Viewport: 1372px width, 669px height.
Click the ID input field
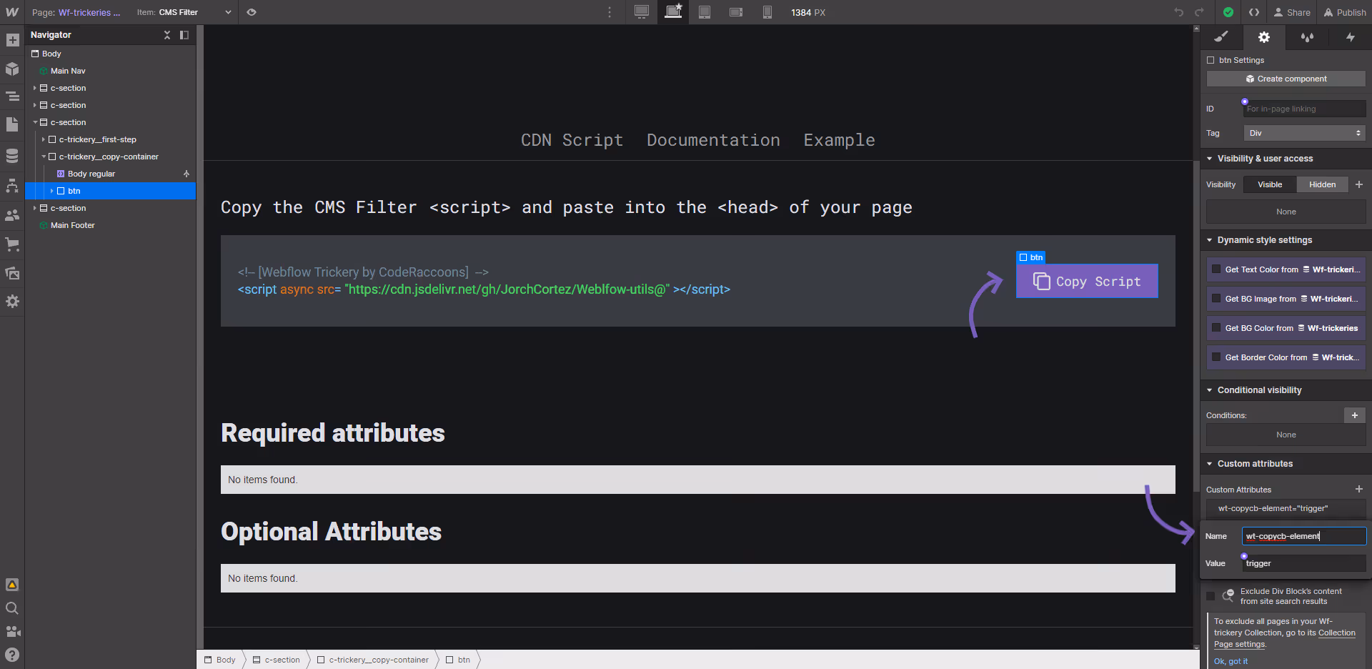pos(1304,109)
